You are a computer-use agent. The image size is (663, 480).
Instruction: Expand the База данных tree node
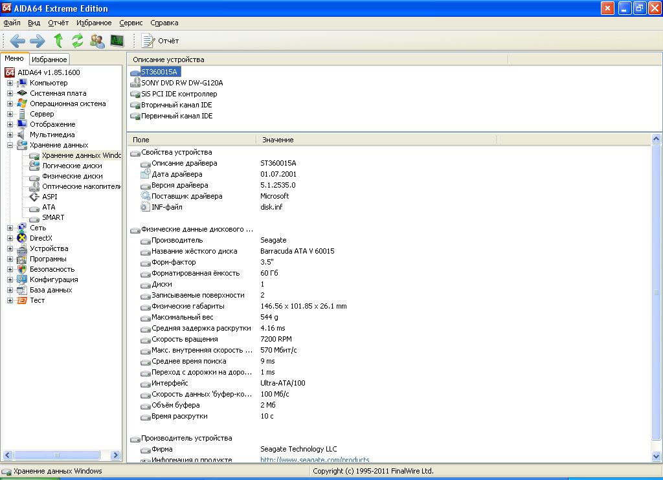pyautogui.click(x=10, y=290)
